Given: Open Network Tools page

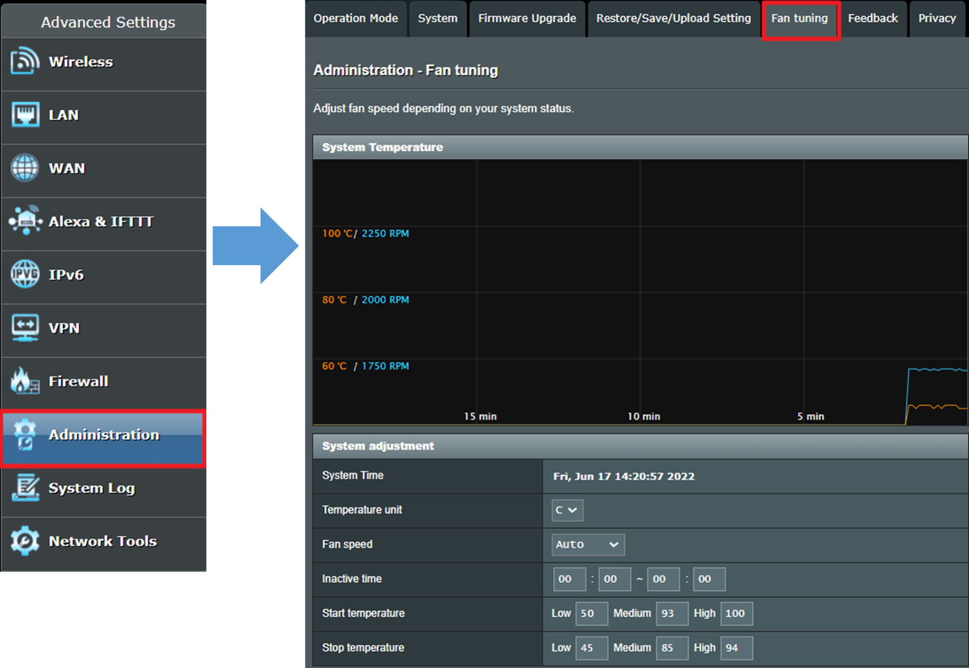Looking at the screenshot, I should 104,544.
